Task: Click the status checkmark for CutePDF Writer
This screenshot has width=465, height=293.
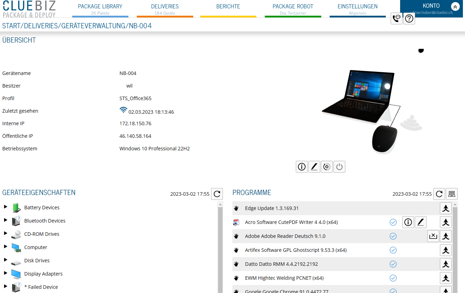Action: click(393, 222)
